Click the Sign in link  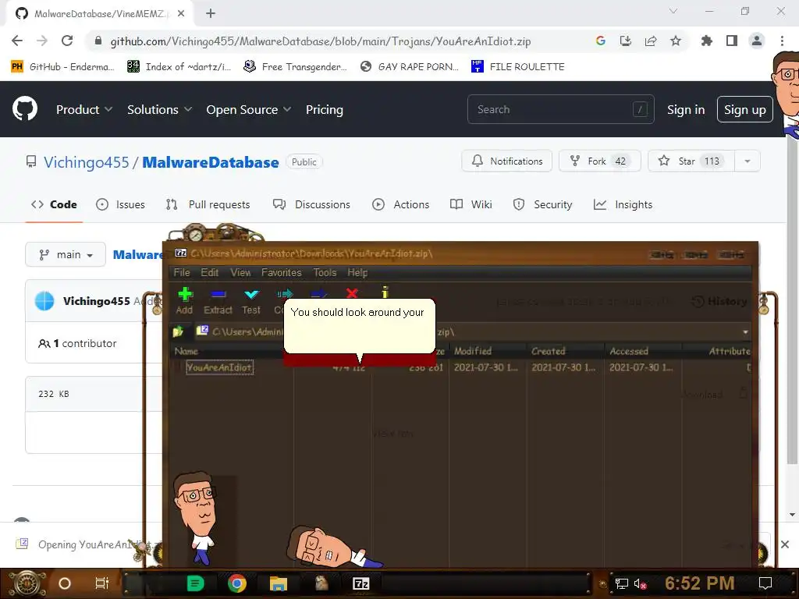pyautogui.click(x=686, y=109)
